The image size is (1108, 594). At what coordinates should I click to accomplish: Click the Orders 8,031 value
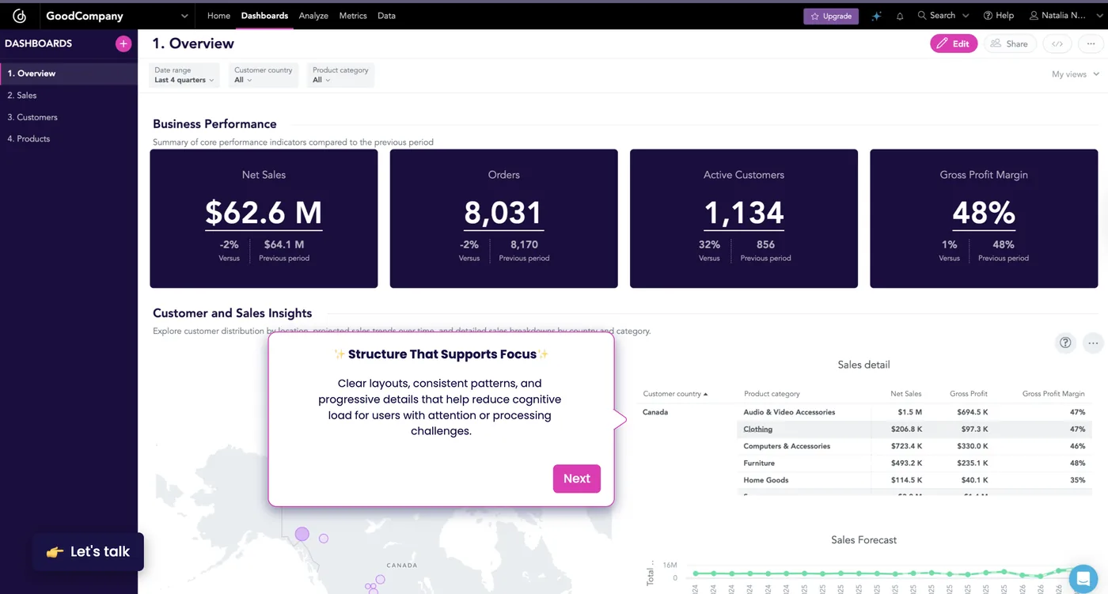(503, 213)
